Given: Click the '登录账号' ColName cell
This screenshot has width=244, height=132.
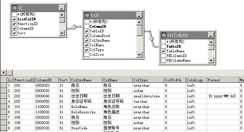Looking at the screenshot, I should pos(118,128).
